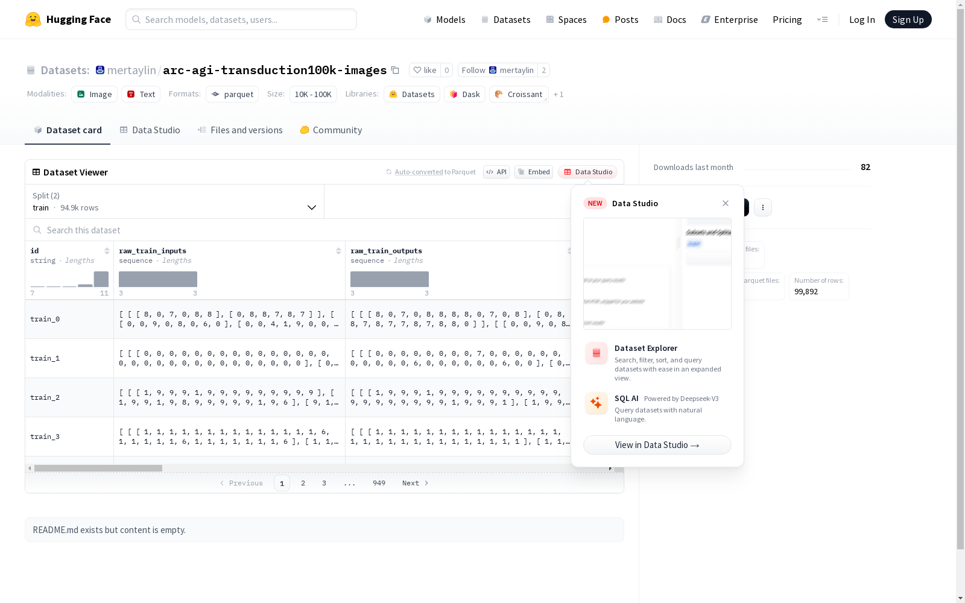The image size is (965, 603).
Task: Follow the user mertaylin
Action: [x=498, y=70]
